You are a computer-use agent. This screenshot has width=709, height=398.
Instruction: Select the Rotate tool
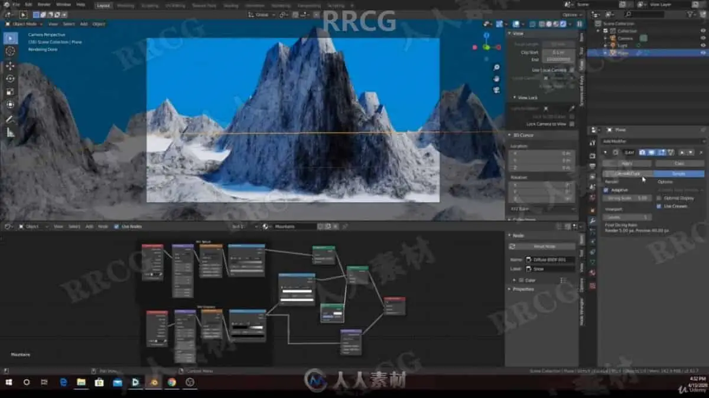pos(10,78)
